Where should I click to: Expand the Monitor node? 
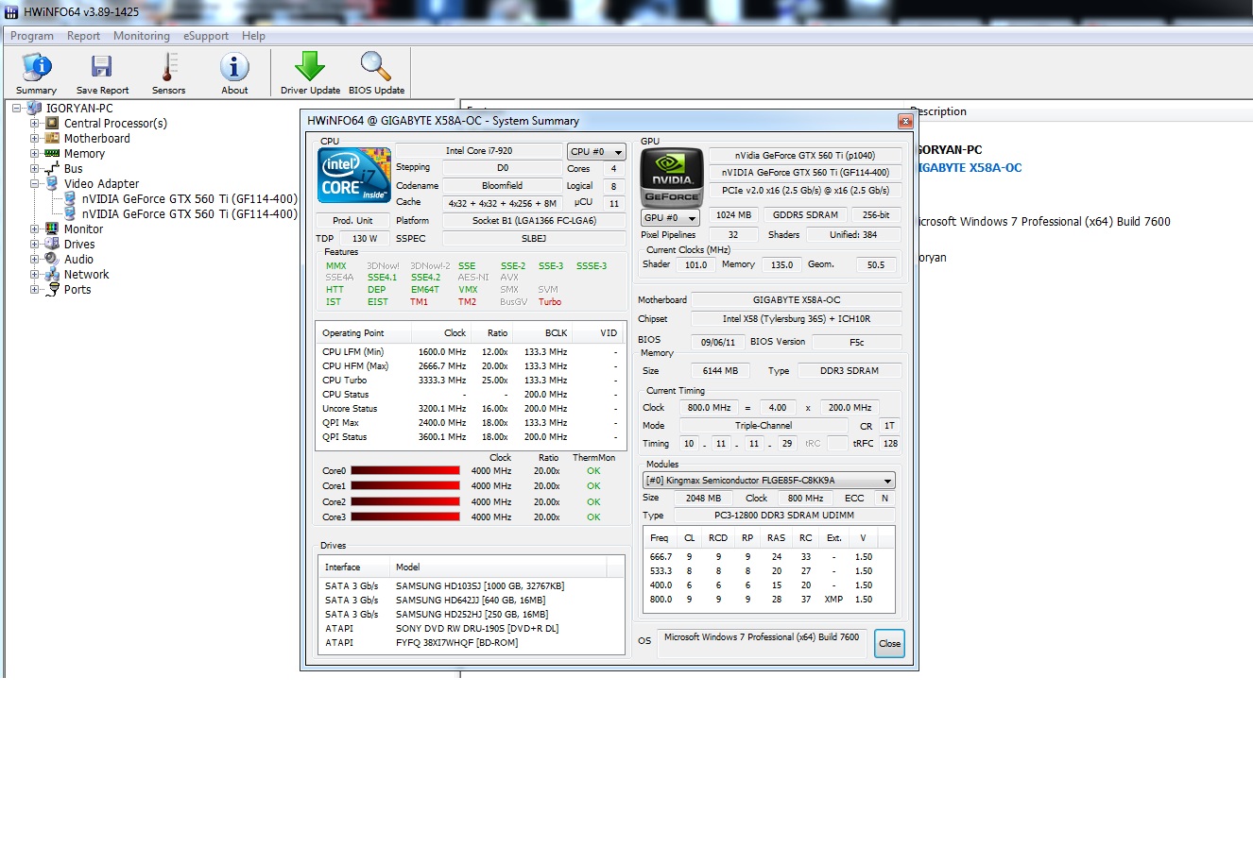34,229
